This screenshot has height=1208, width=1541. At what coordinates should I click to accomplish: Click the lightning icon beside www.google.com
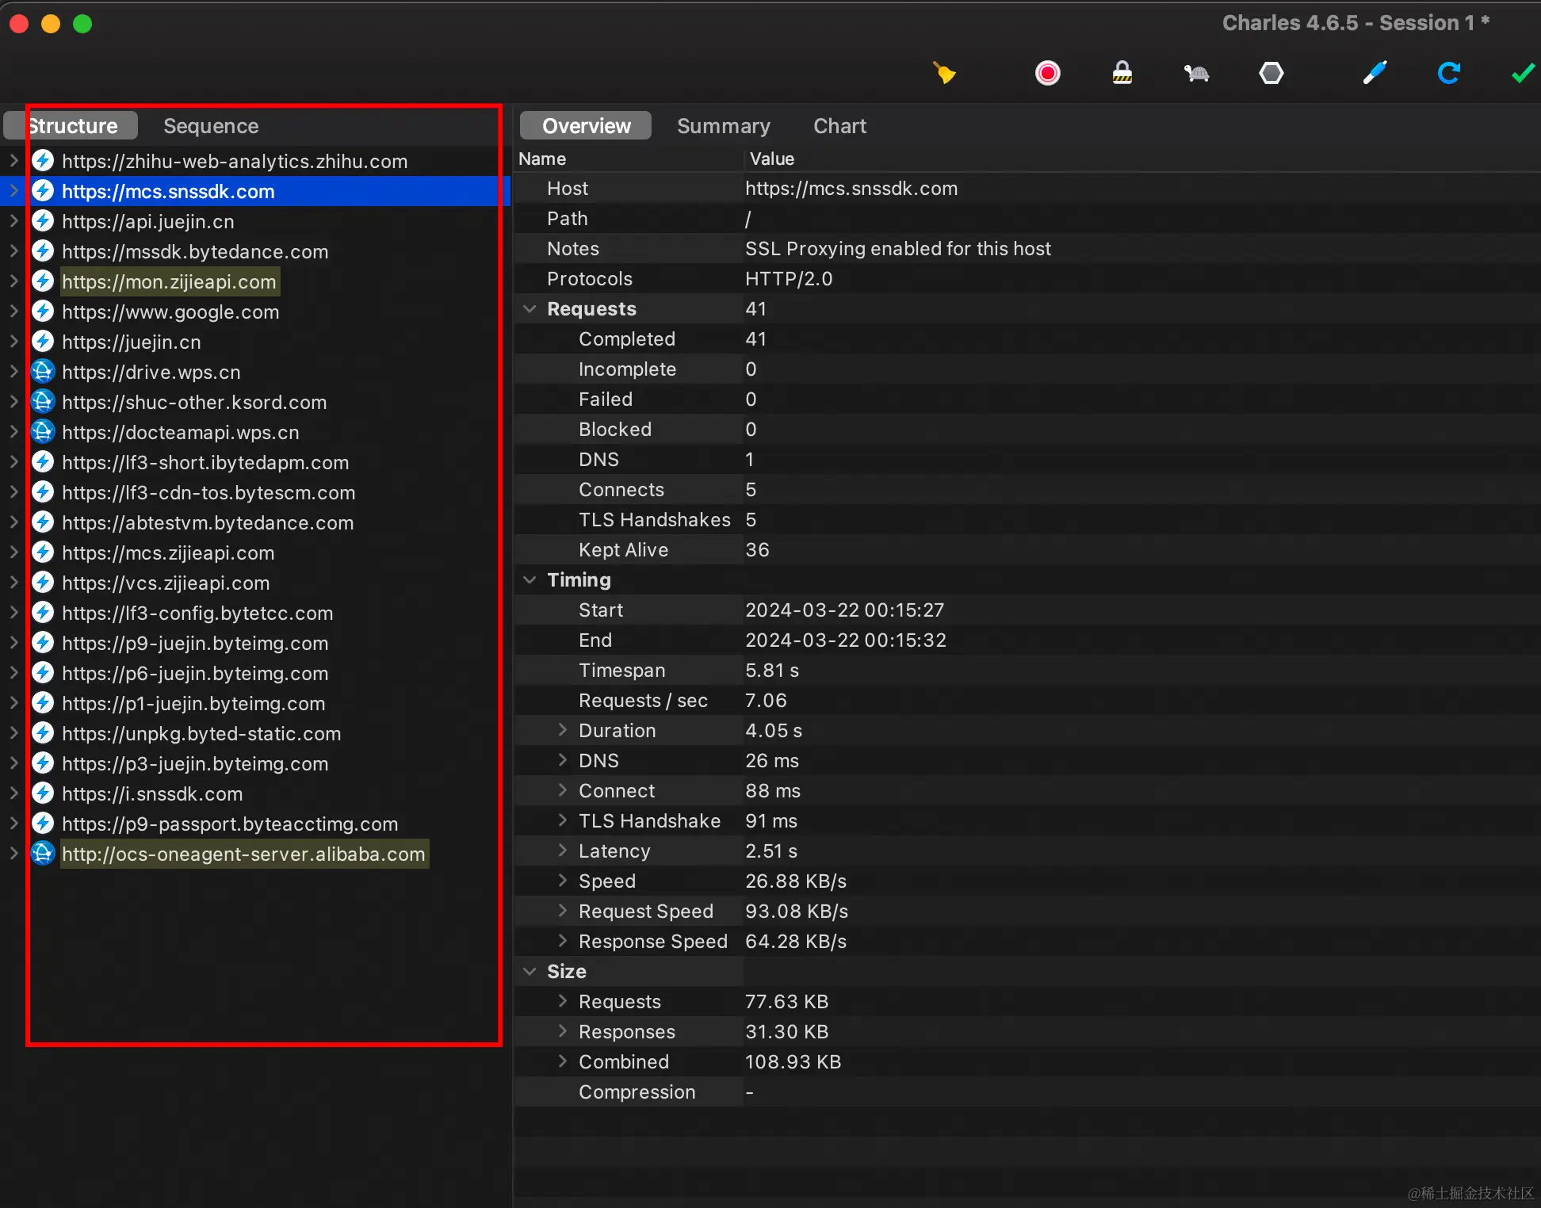[x=43, y=312]
